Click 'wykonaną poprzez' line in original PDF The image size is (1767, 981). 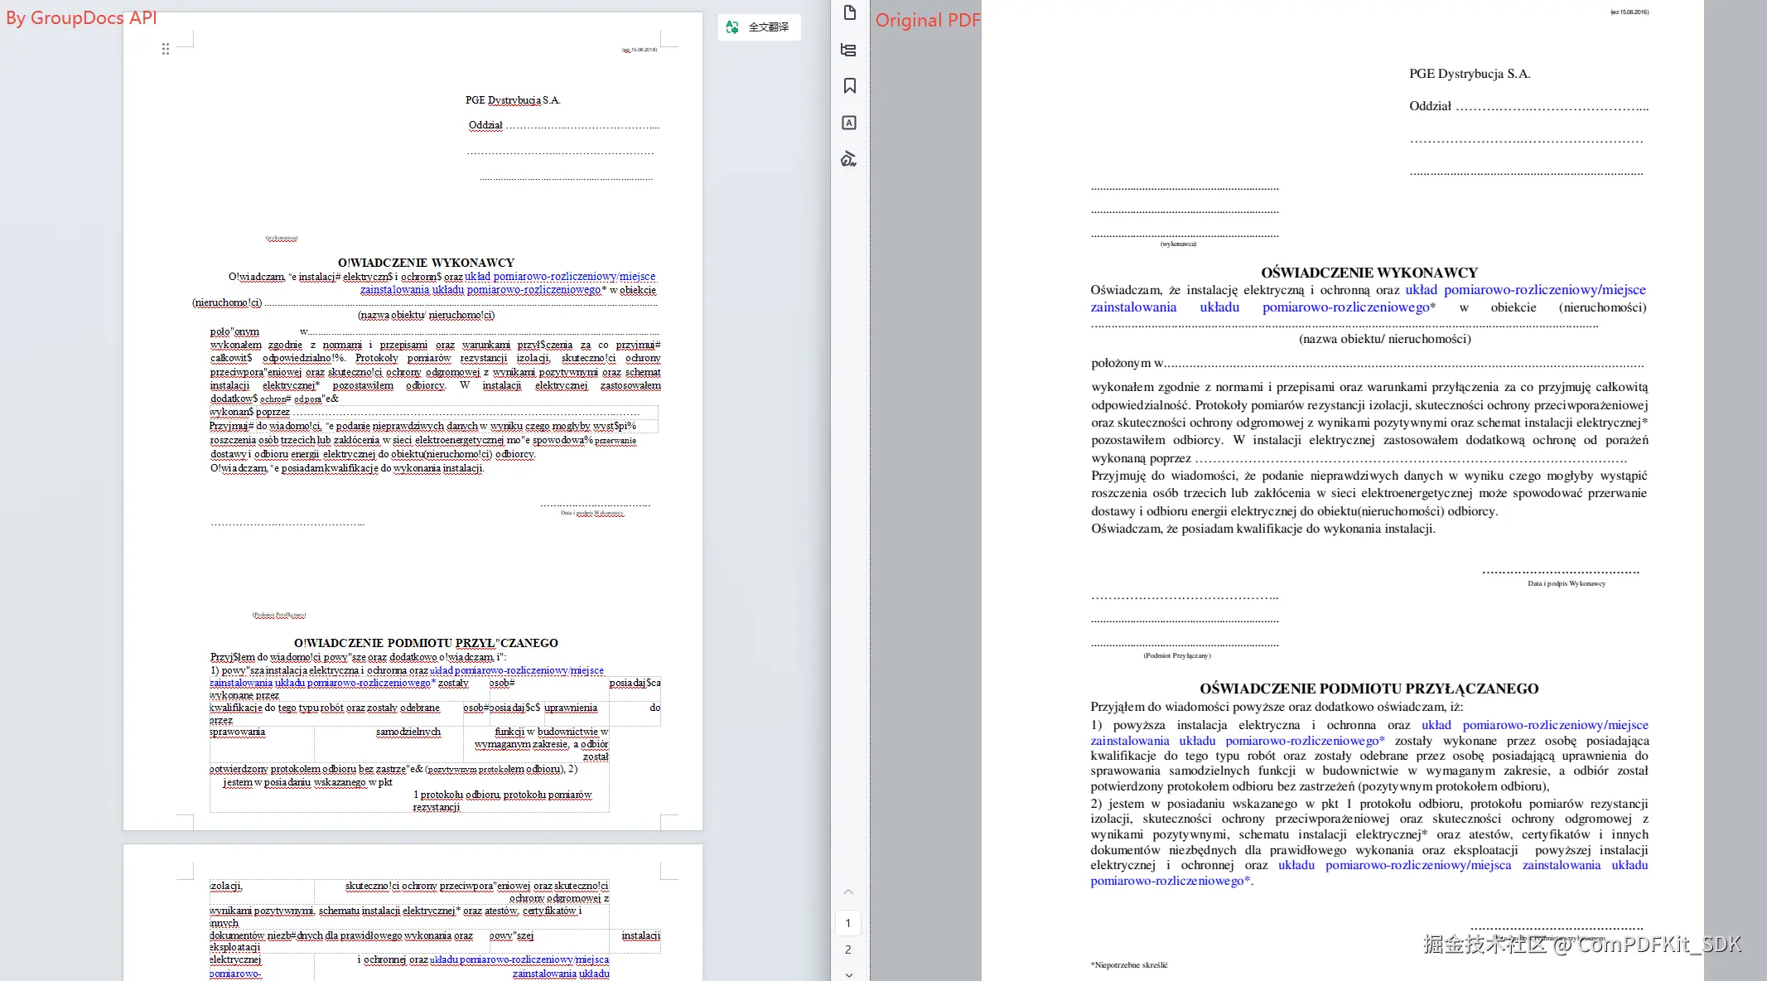[x=1359, y=458]
